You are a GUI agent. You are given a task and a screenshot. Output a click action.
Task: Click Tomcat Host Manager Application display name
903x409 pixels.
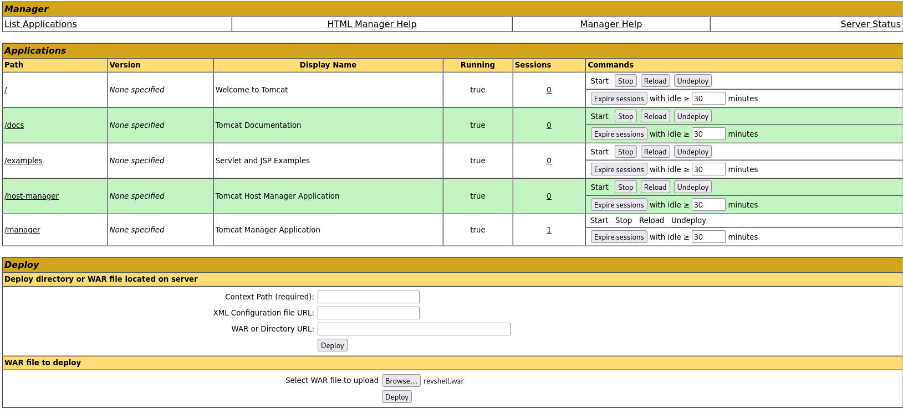click(x=277, y=196)
